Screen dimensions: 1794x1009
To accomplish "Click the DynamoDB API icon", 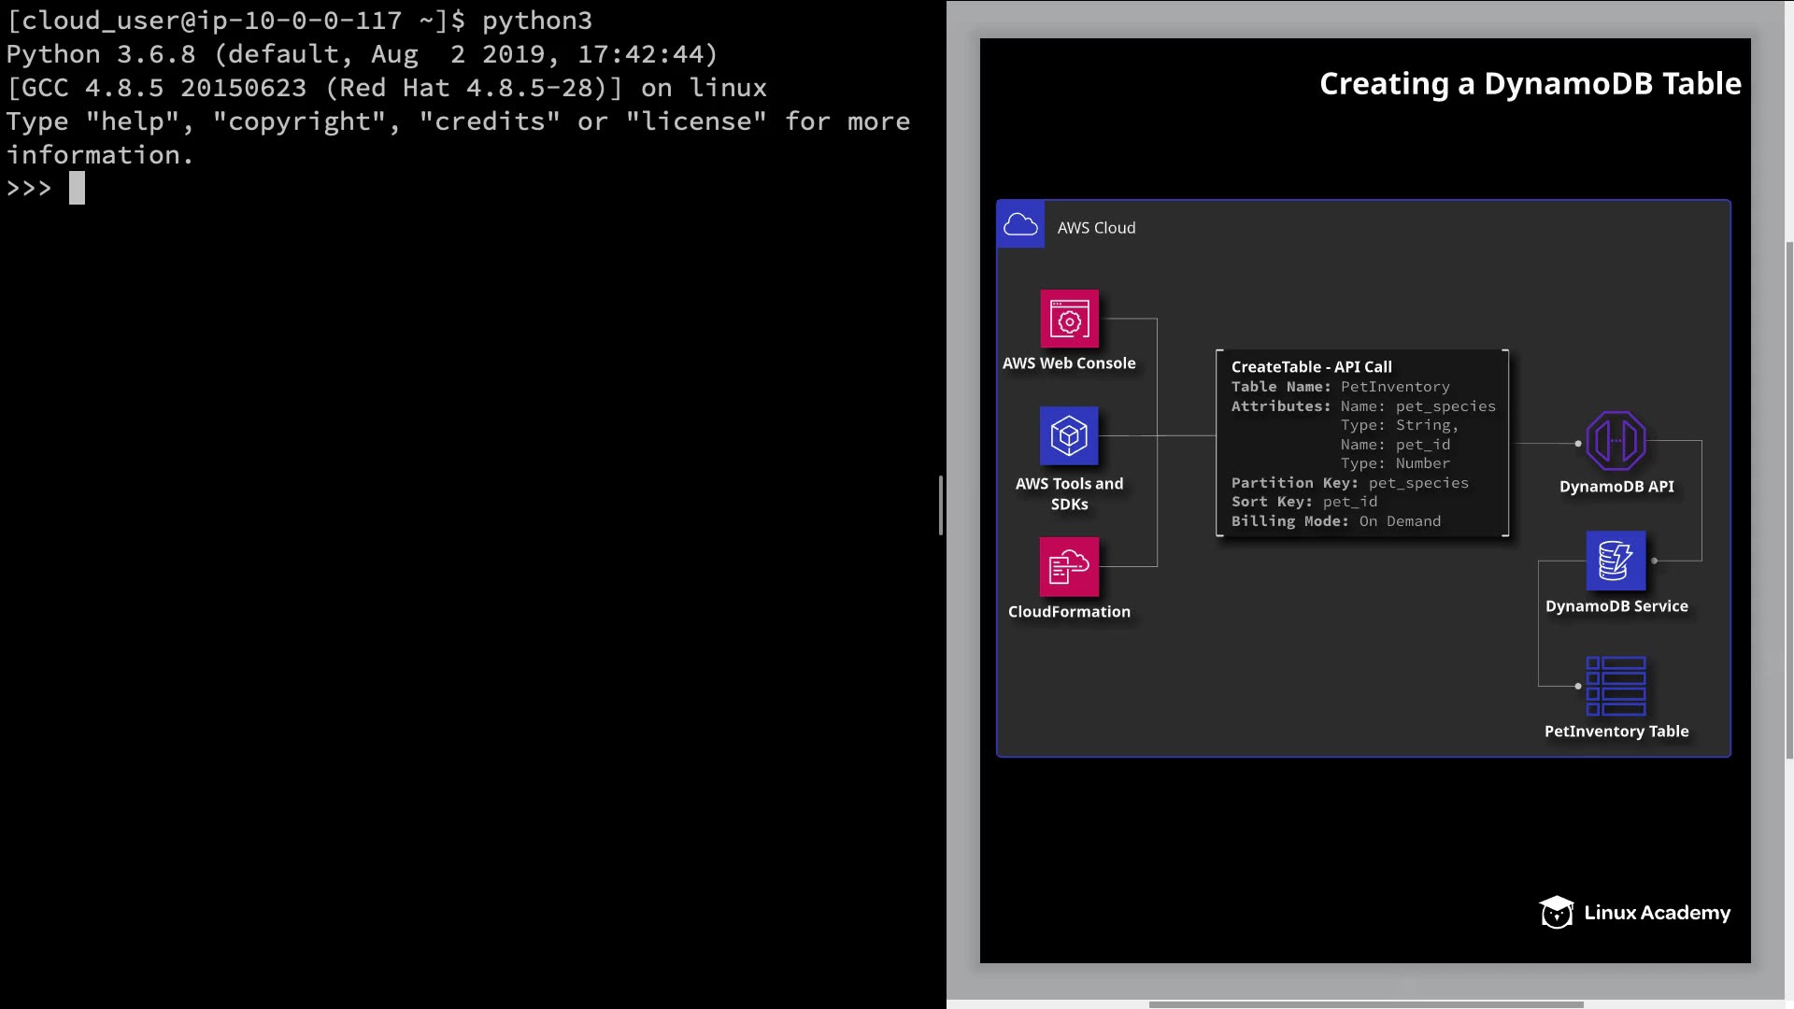I will click(x=1616, y=441).
